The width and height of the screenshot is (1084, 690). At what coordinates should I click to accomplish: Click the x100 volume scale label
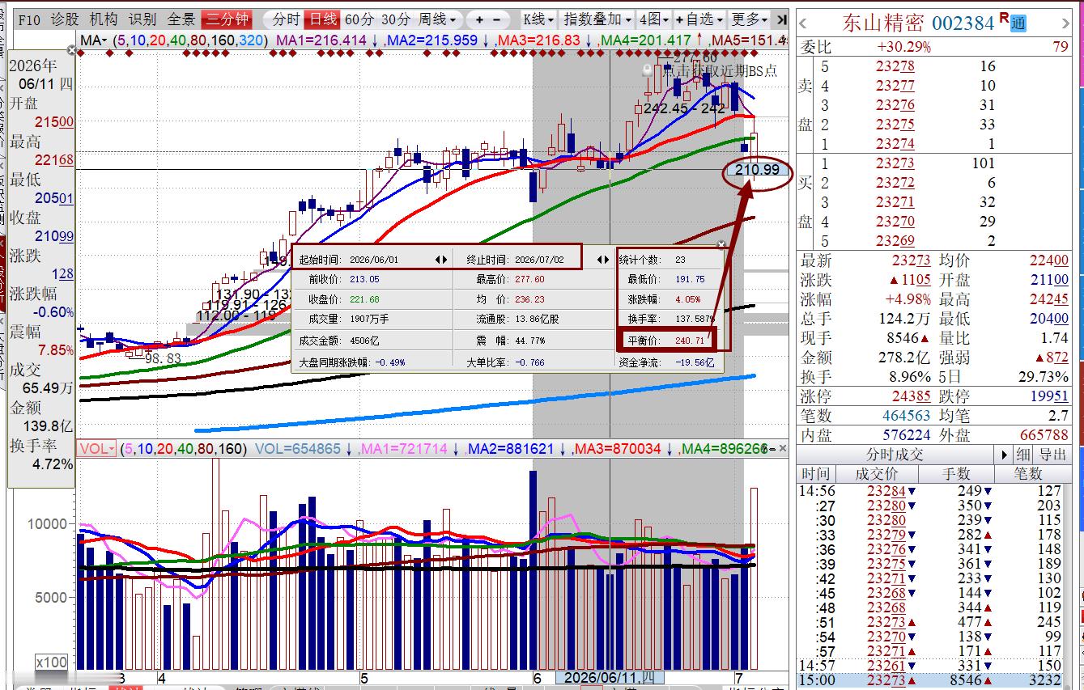pyautogui.click(x=52, y=662)
